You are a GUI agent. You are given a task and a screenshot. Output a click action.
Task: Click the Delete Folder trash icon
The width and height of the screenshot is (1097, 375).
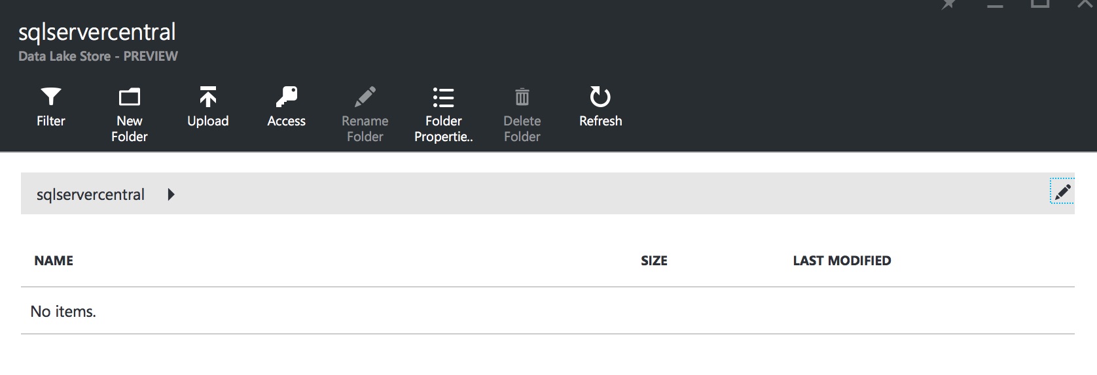click(522, 97)
